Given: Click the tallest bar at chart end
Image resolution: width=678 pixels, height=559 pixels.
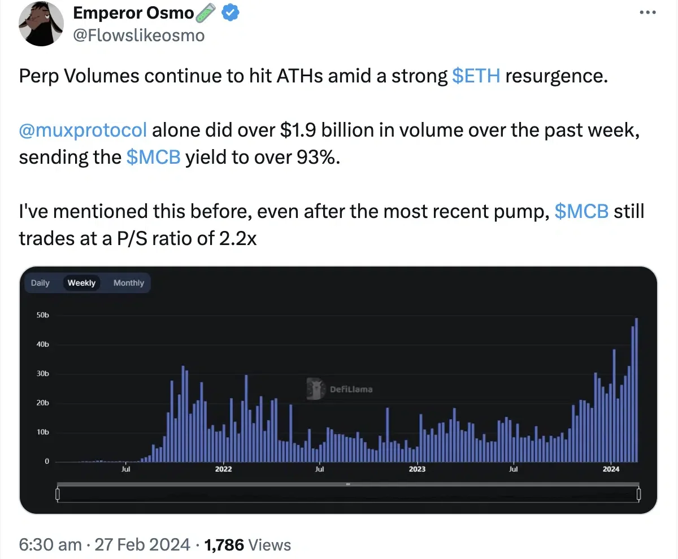Looking at the screenshot, I should [637, 390].
